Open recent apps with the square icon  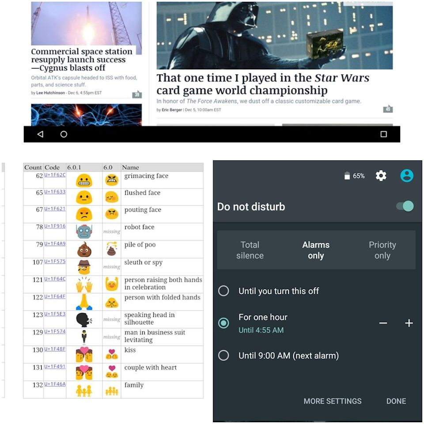(383, 134)
